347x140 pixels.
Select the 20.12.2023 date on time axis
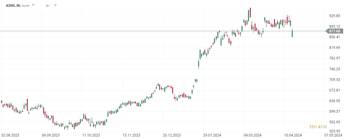tap(172, 135)
